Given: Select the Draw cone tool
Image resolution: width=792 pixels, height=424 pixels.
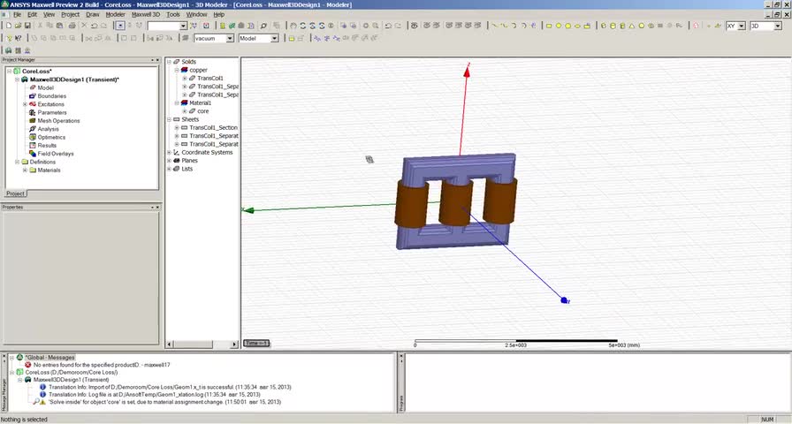Looking at the screenshot, I should [x=632, y=26].
